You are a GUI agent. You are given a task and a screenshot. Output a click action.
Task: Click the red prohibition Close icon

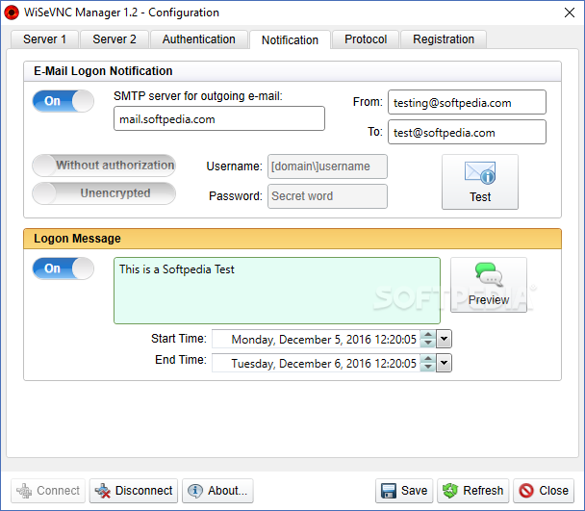(526, 491)
